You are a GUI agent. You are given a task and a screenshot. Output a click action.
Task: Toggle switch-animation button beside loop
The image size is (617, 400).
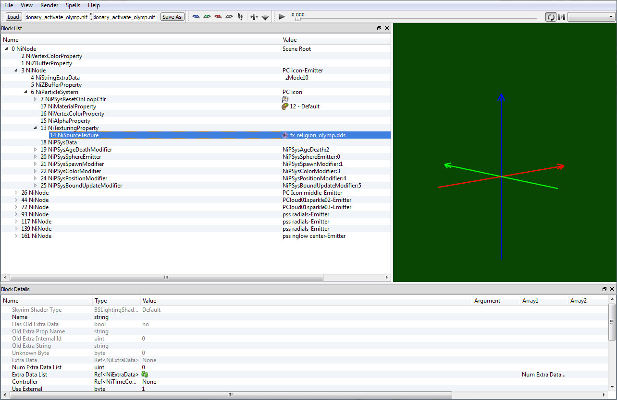click(561, 17)
